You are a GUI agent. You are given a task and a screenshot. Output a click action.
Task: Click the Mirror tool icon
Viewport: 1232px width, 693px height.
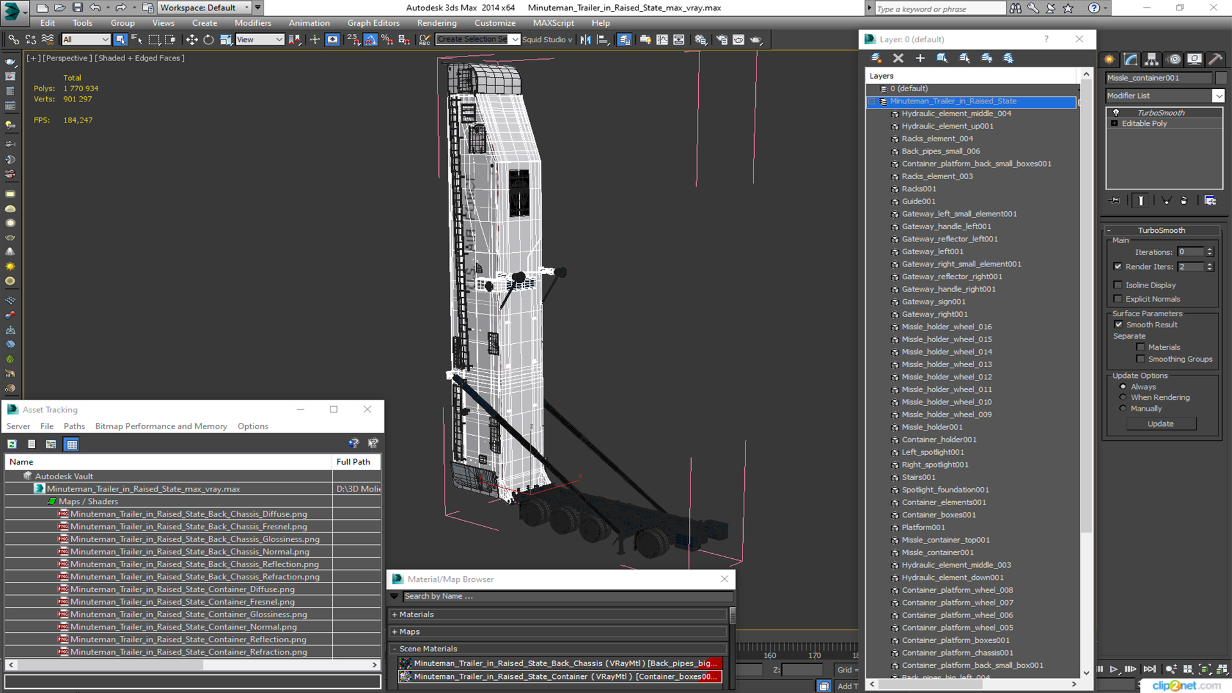[586, 40]
